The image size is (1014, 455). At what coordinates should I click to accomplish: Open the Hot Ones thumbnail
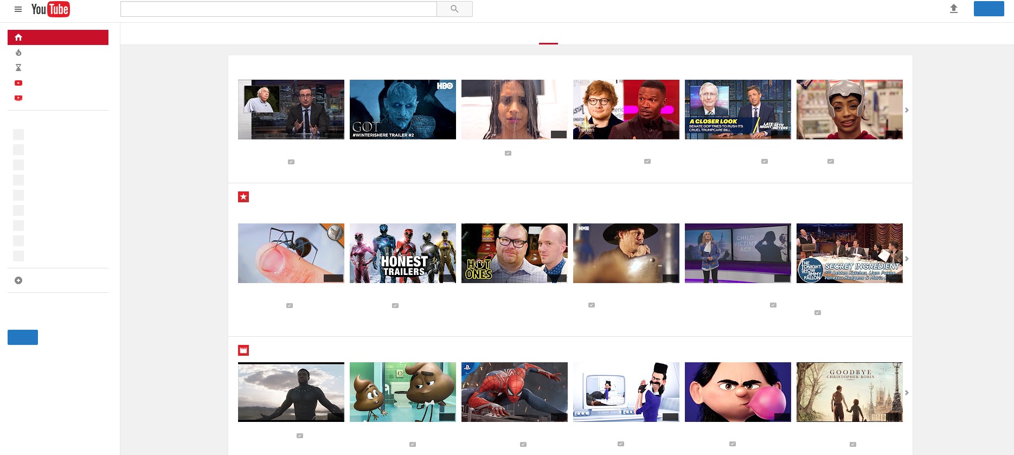click(x=515, y=253)
